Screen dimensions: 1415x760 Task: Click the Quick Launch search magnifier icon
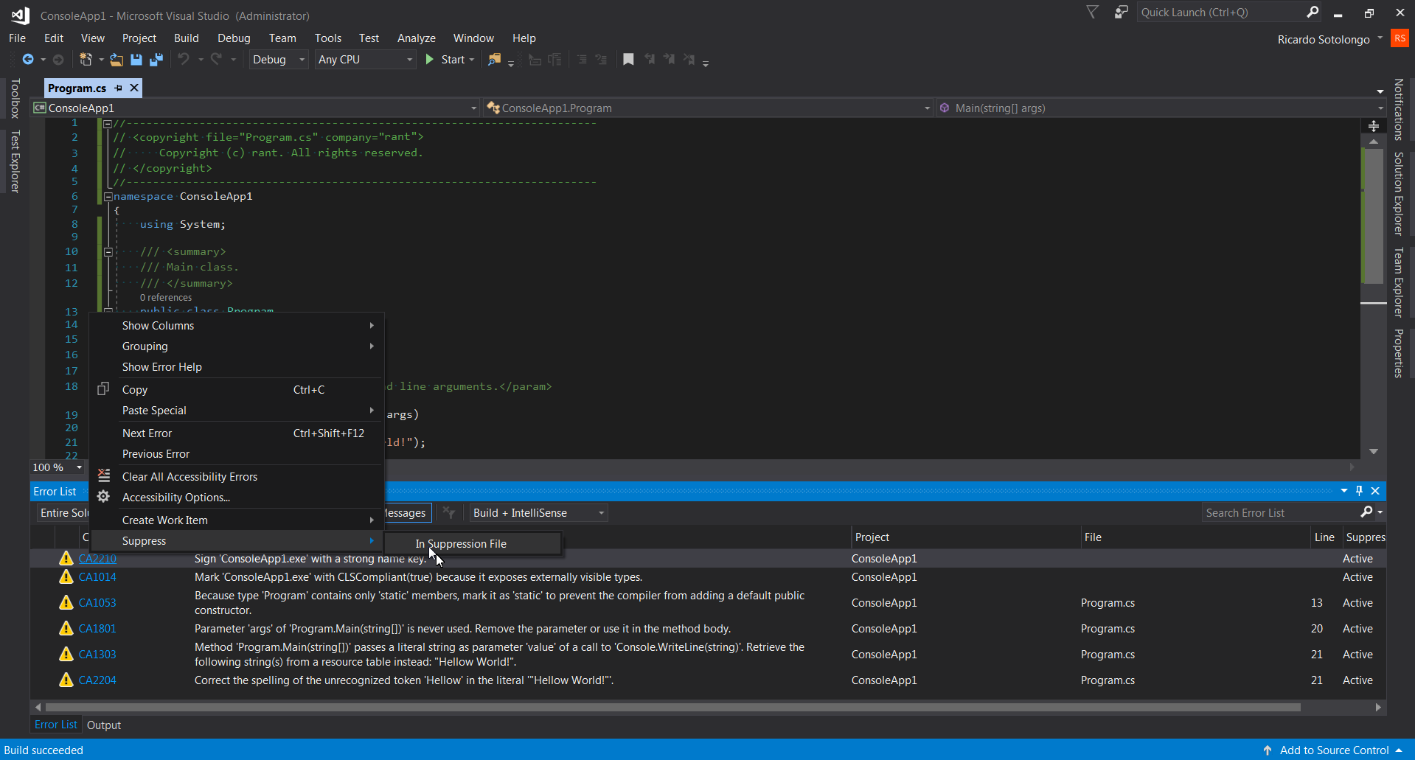1313,12
